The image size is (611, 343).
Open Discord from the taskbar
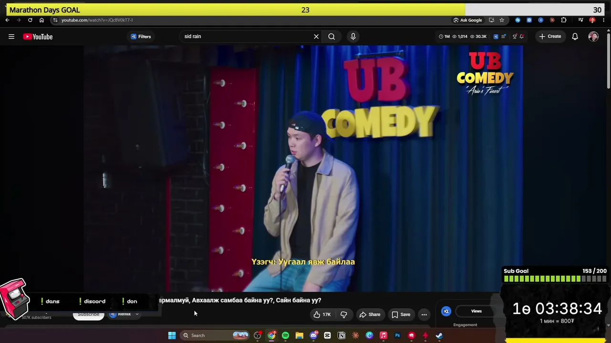click(314, 335)
